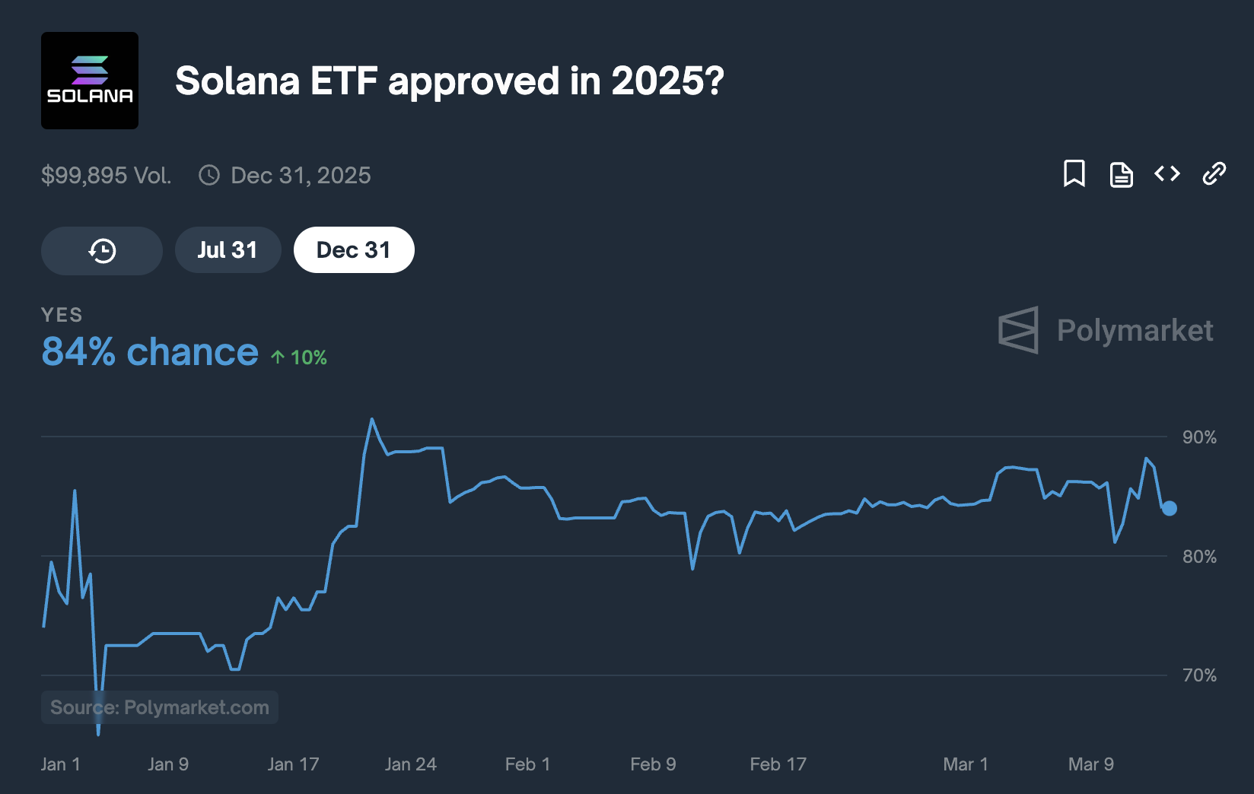This screenshot has height=794, width=1254.
Task: Click the clock icon beside end date
Action: (x=209, y=176)
